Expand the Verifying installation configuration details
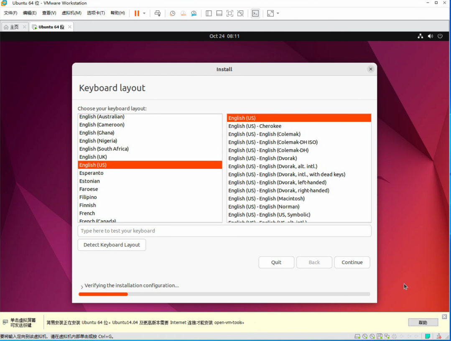The image size is (451, 341). (82, 286)
